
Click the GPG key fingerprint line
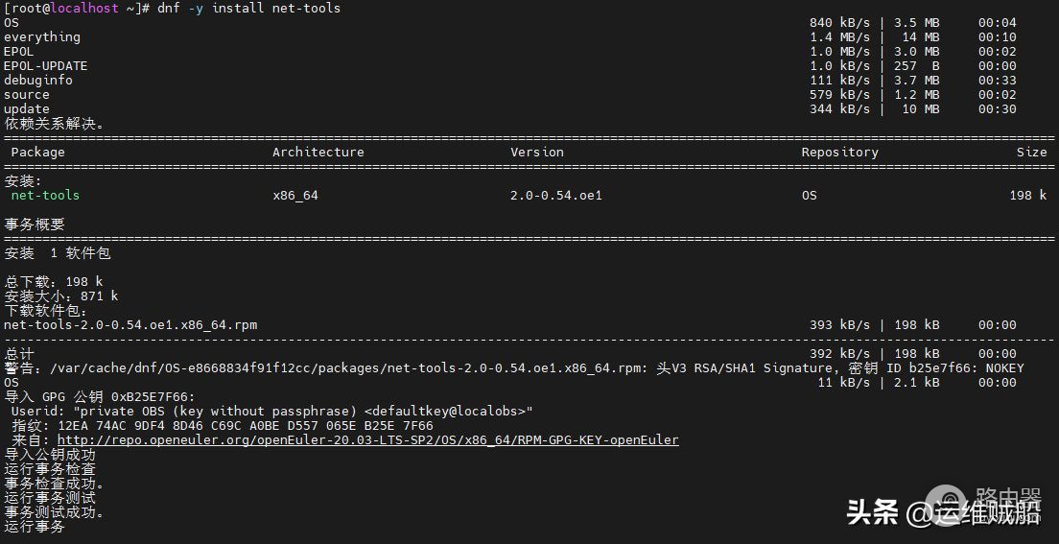tap(222, 426)
